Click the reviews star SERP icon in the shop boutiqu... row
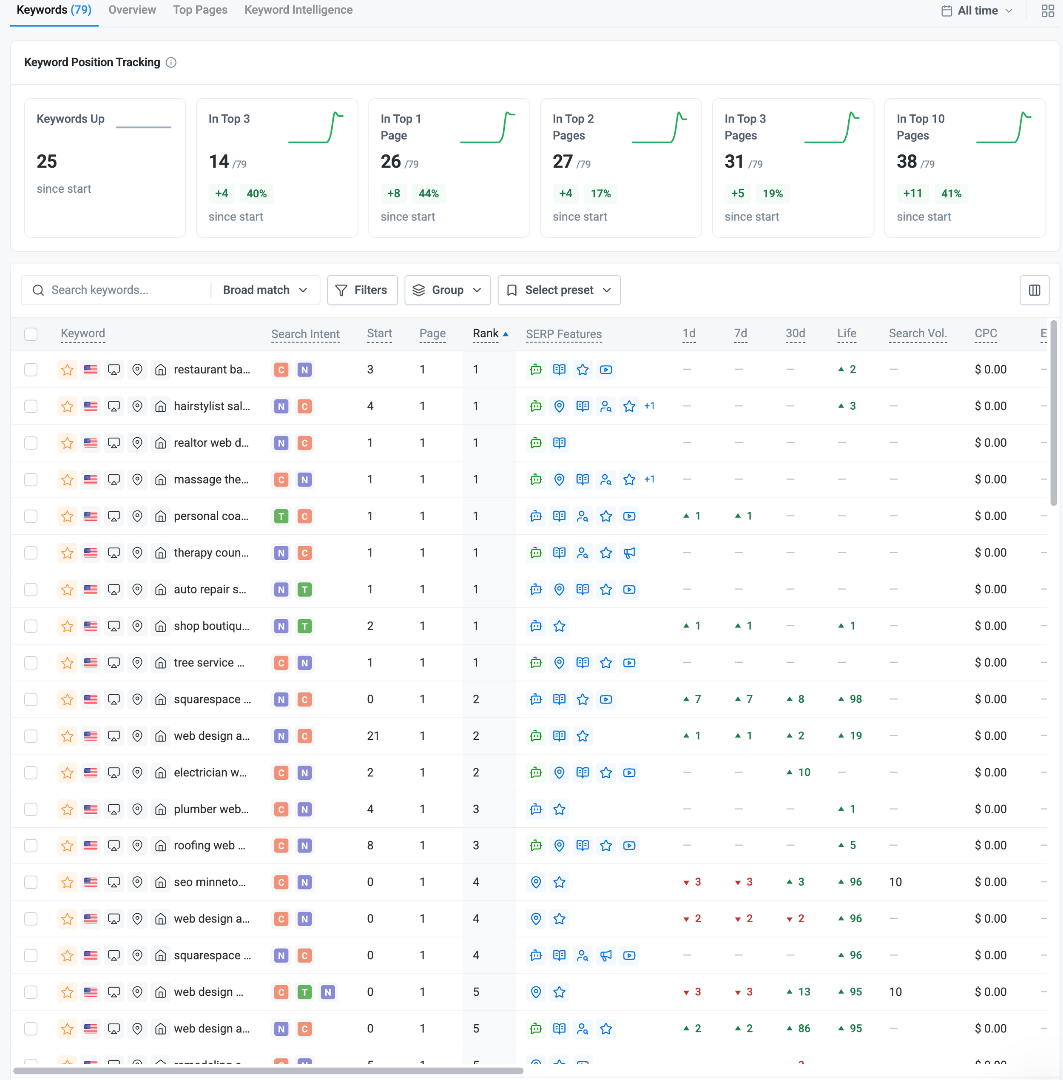 coord(560,626)
